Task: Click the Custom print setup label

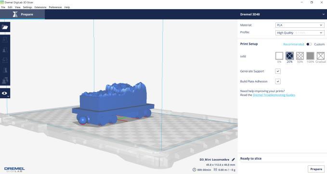Action: pos(319,44)
